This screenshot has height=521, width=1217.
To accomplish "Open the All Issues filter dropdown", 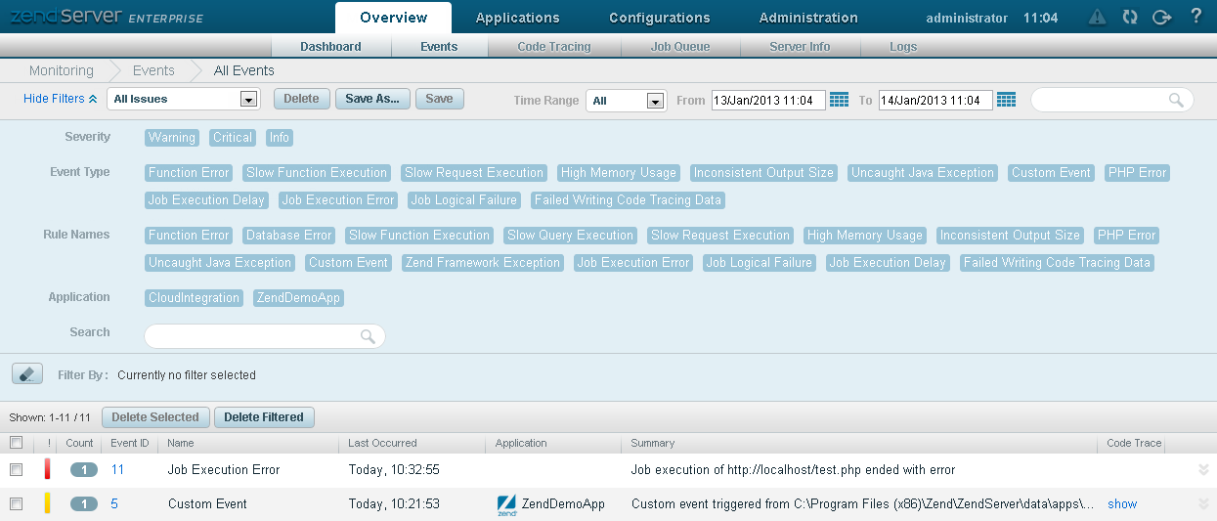I will (x=247, y=100).
